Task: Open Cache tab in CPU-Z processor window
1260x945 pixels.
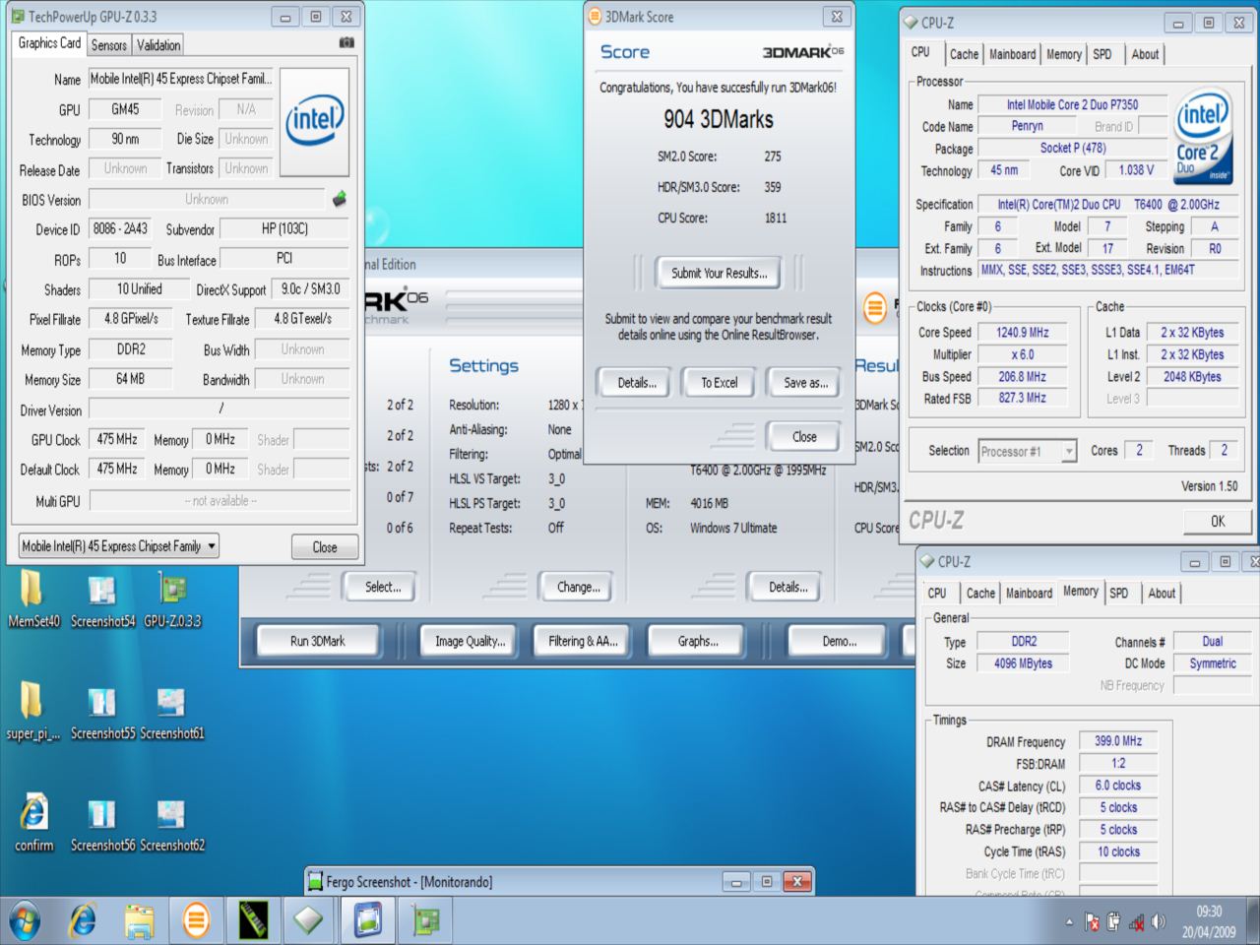Action: [964, 55]
